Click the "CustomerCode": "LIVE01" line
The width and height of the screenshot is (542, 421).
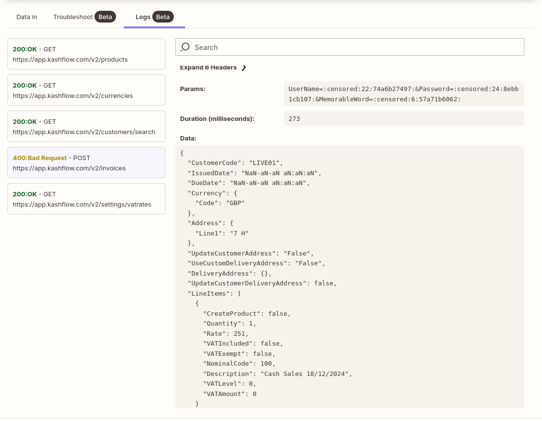235,163
